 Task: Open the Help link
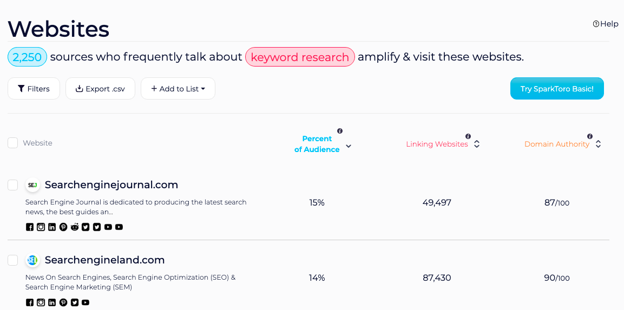[x=605, y=24]
